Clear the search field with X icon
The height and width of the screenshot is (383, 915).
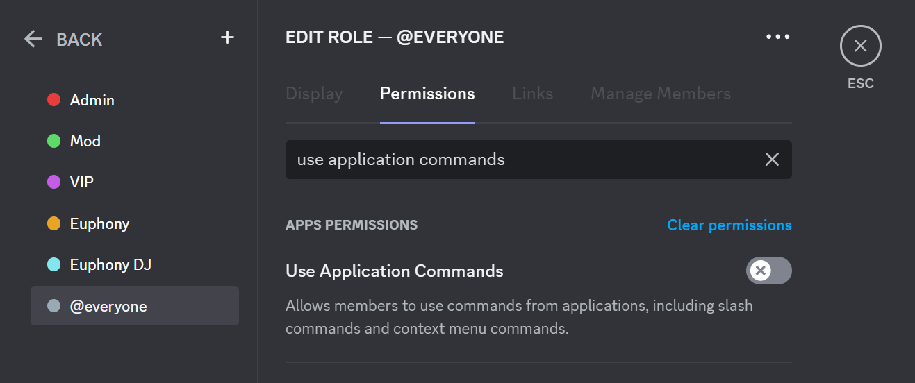click(x=772, y=160)
